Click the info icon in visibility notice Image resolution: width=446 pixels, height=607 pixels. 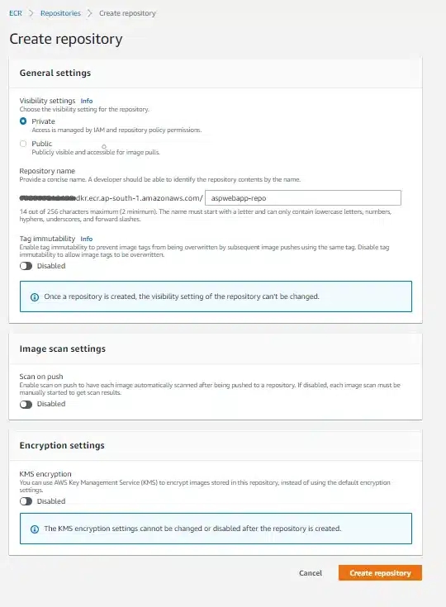pyautogui.click(x=35, y=297)
